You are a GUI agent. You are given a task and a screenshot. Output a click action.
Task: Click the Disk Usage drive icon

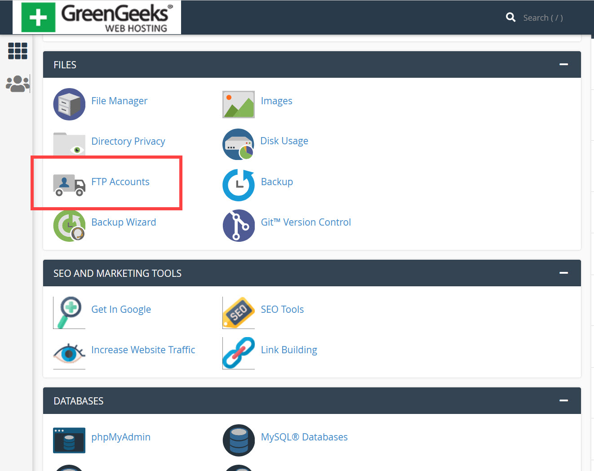point(239,144)
